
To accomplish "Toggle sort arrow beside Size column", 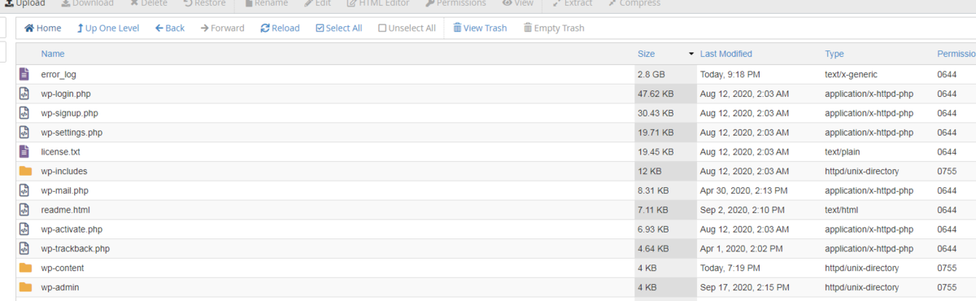I will (691, 54).
